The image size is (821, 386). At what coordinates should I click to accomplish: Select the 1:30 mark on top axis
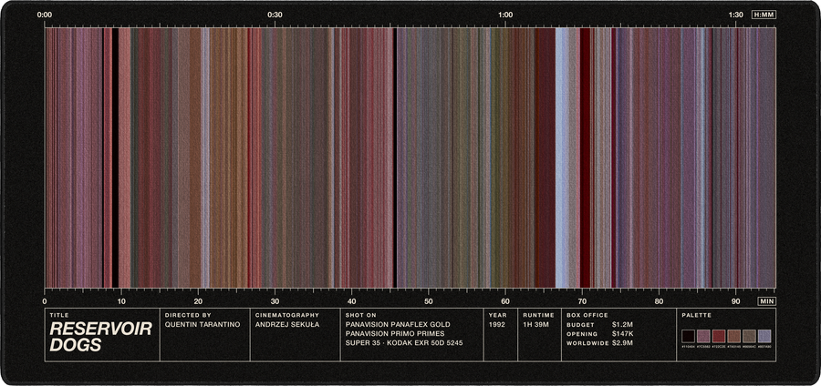click(x=735, y=15)
